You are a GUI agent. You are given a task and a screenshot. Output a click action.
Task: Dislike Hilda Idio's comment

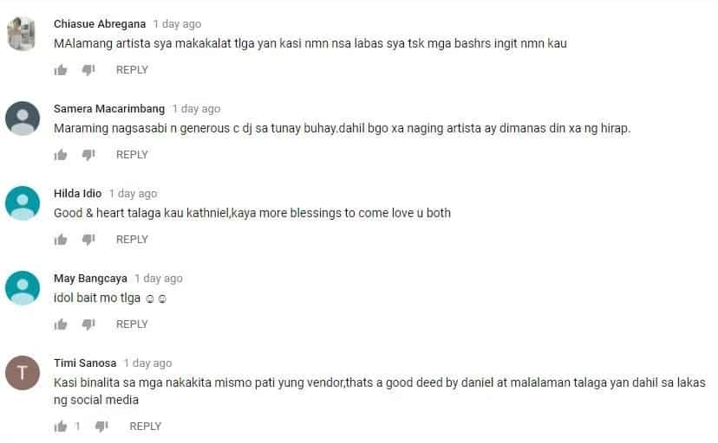click(88, 240)
